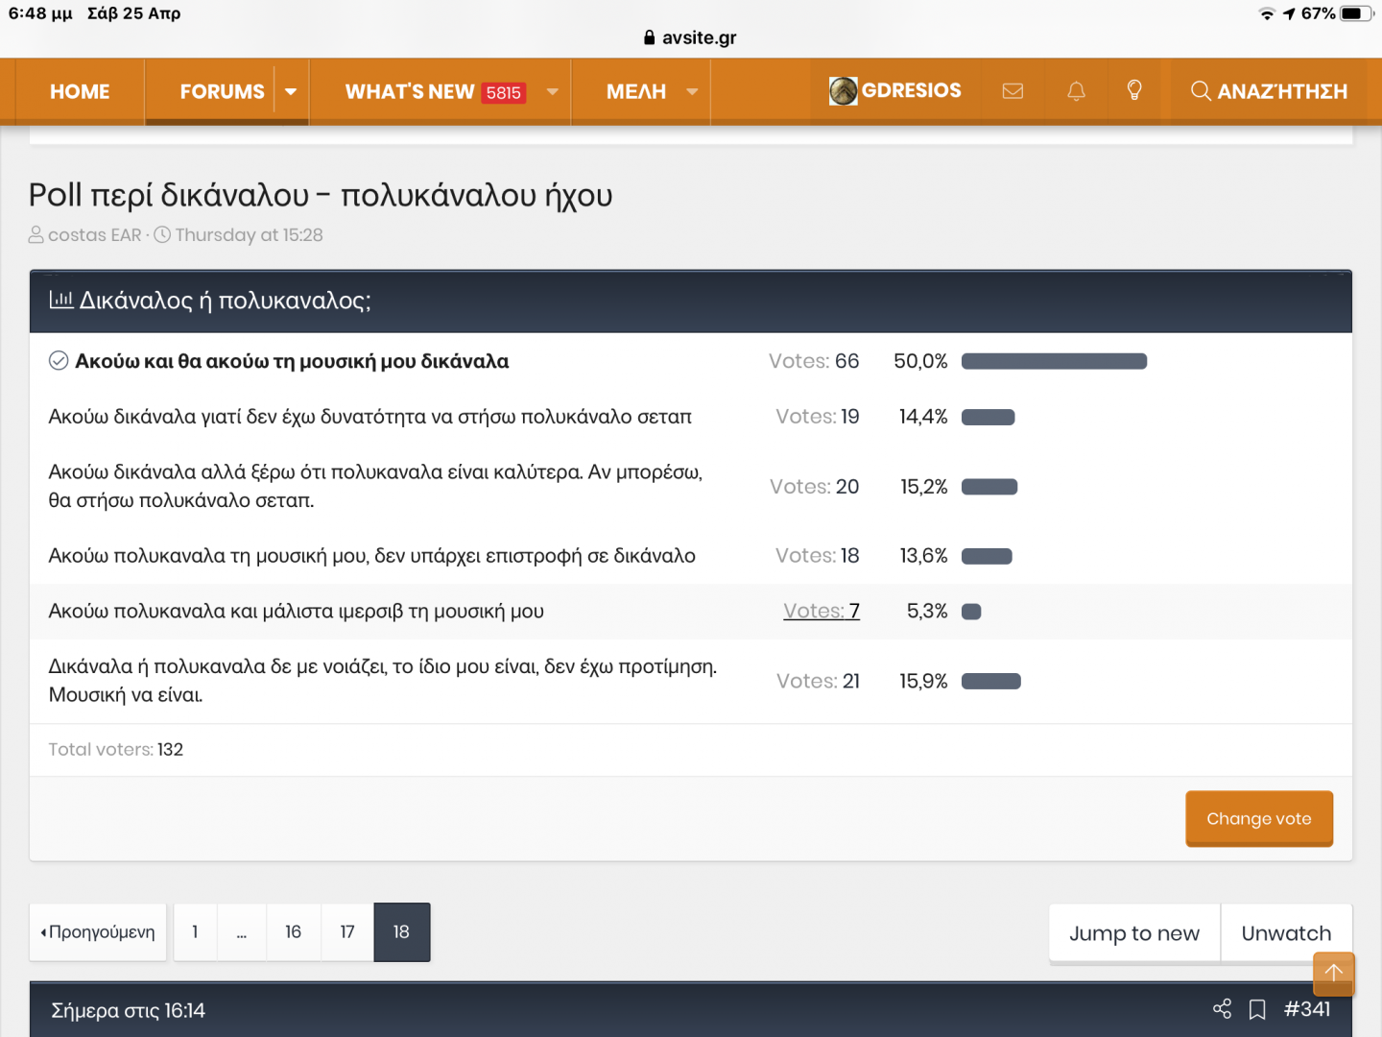
Task: Click the share icon on post #341
Action: point(1222,1008)
